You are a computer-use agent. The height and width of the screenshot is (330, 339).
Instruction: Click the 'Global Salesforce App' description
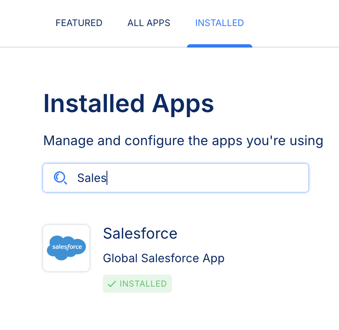163,258
